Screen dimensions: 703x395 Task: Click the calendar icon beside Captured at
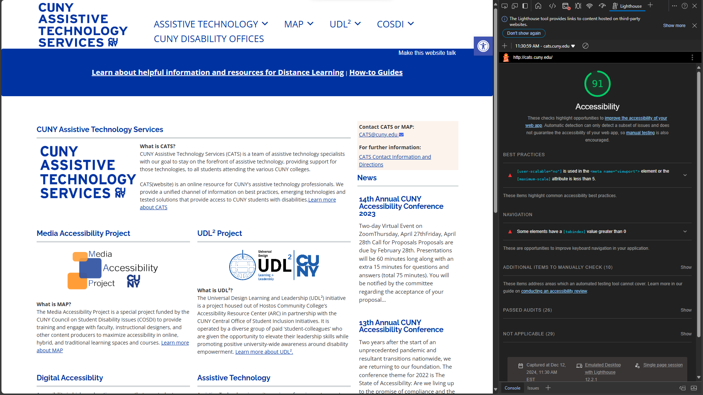pyautogui.click(x=520, y=365)
